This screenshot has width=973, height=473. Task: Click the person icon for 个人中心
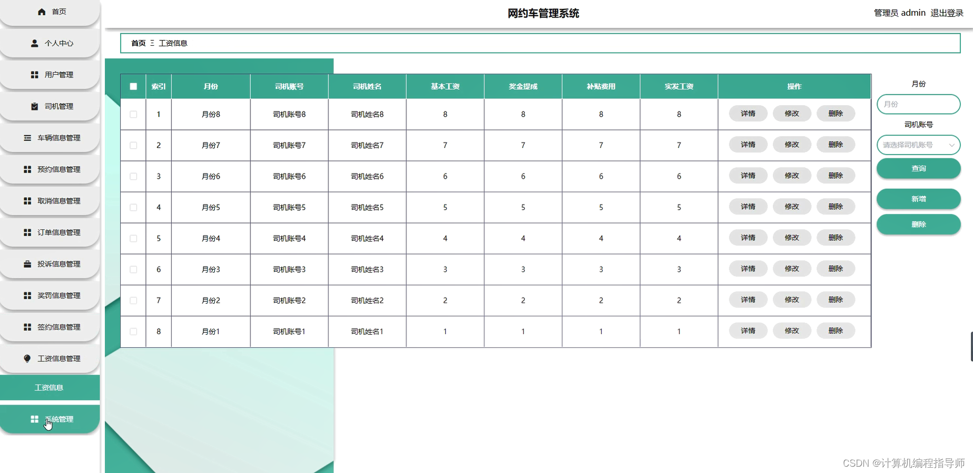[35, 43]
